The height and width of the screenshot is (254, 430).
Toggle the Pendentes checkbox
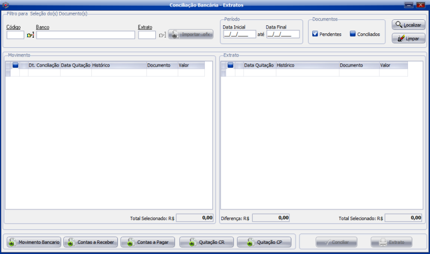tap(316, 34)
